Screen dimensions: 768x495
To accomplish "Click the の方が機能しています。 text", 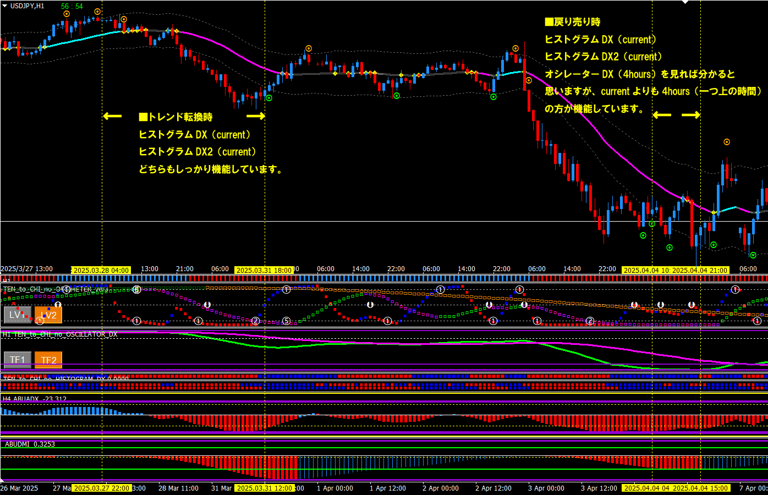I will [595, 109].
